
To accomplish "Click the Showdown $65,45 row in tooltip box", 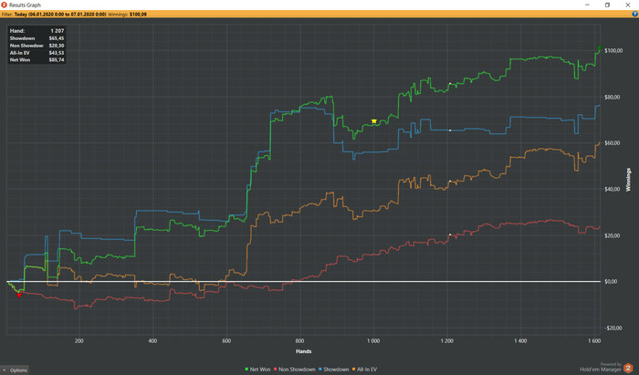I will click(37, 38).
